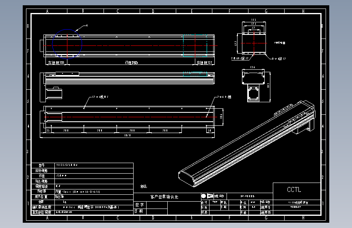This screenshot has width=352, height=228.
Task: Select the cyan dashed box in top plan view
Action: pos(195,45)
